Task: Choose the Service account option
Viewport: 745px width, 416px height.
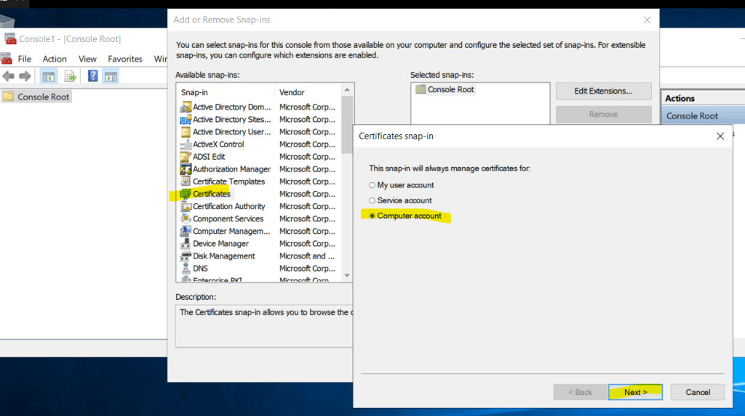Action: point(372,200)
